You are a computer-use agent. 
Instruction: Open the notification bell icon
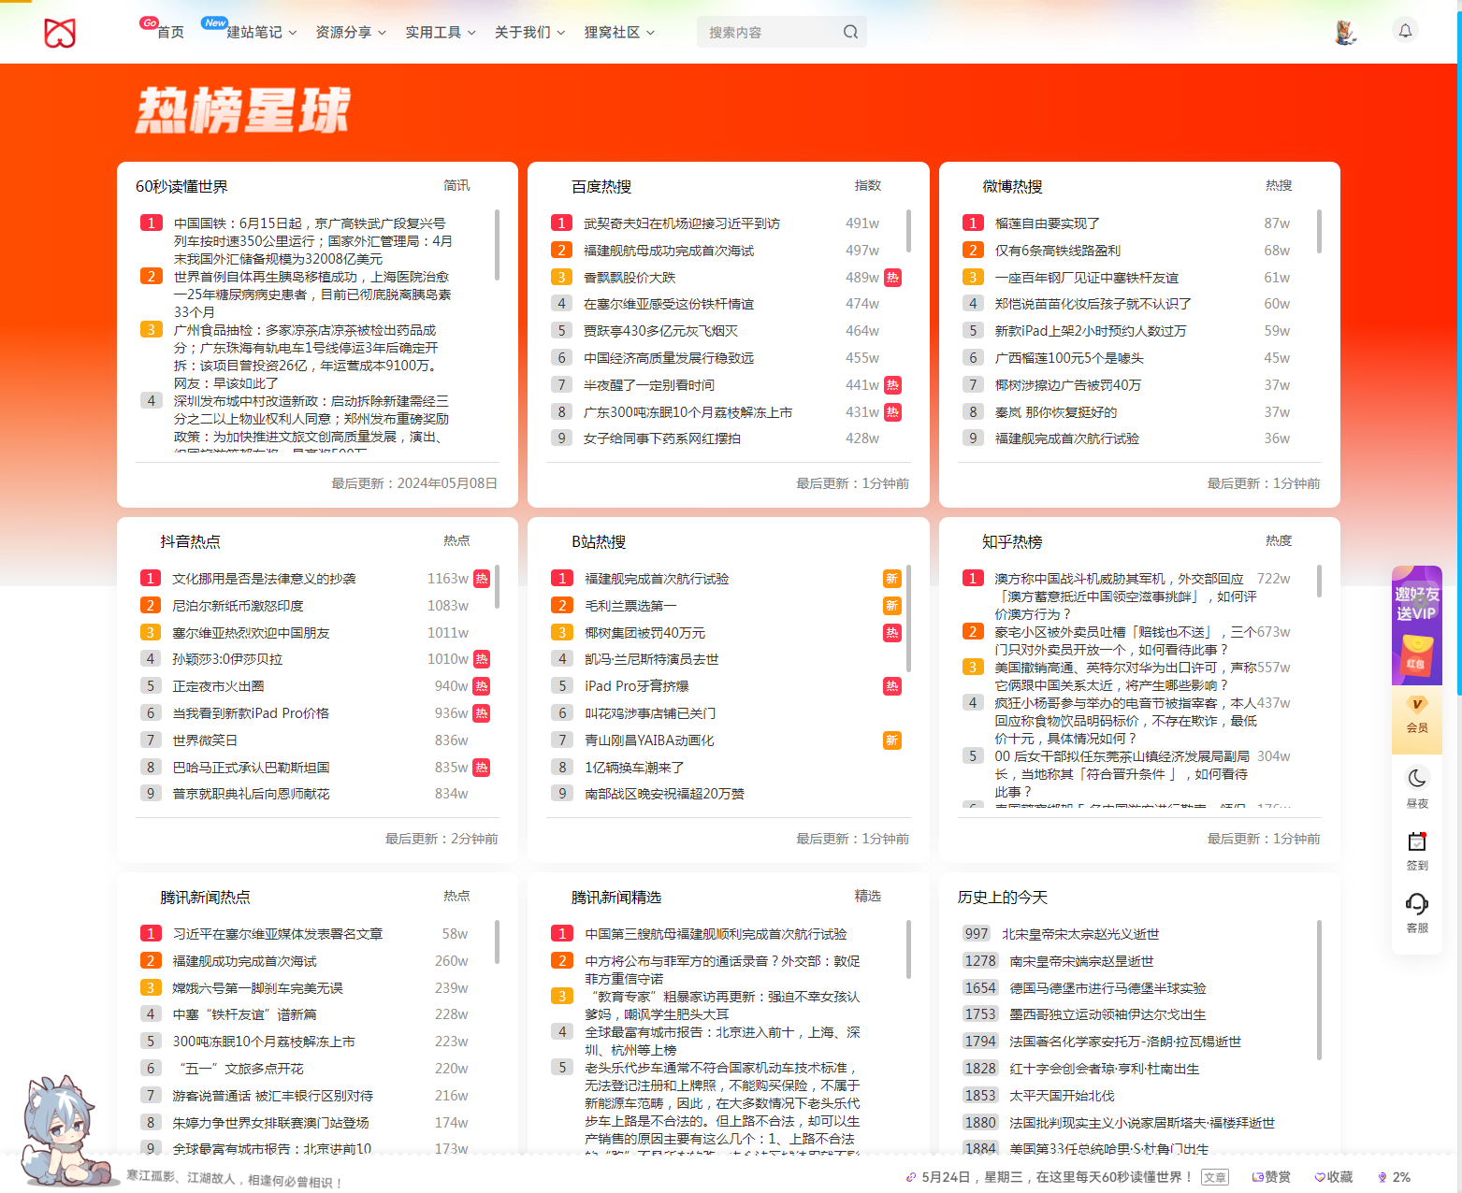(x=1405, y=31)
